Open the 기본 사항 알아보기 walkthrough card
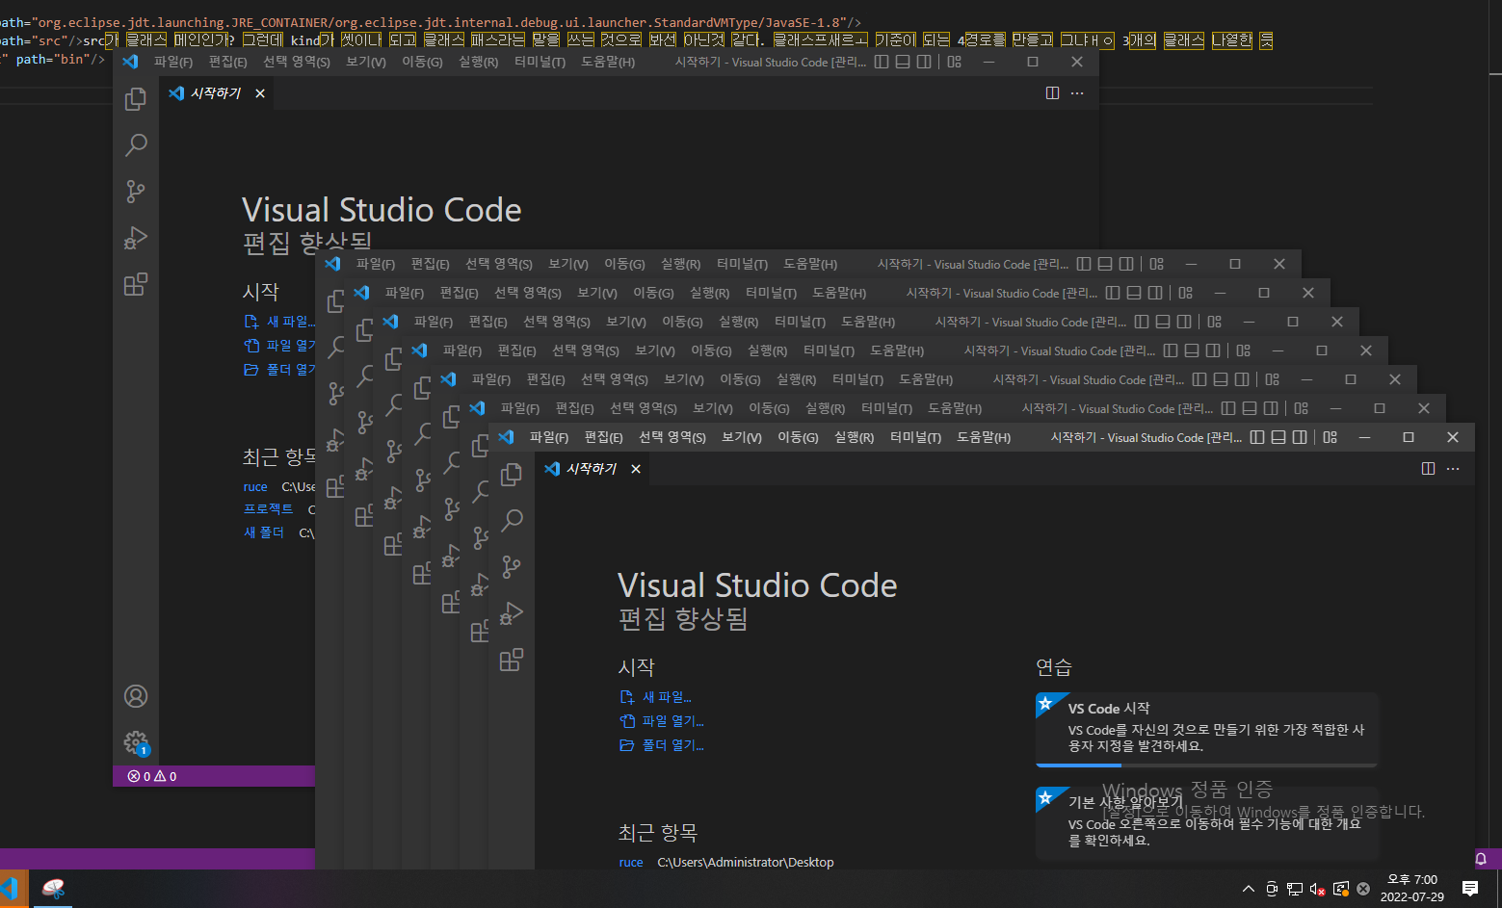 [1207, 823]
